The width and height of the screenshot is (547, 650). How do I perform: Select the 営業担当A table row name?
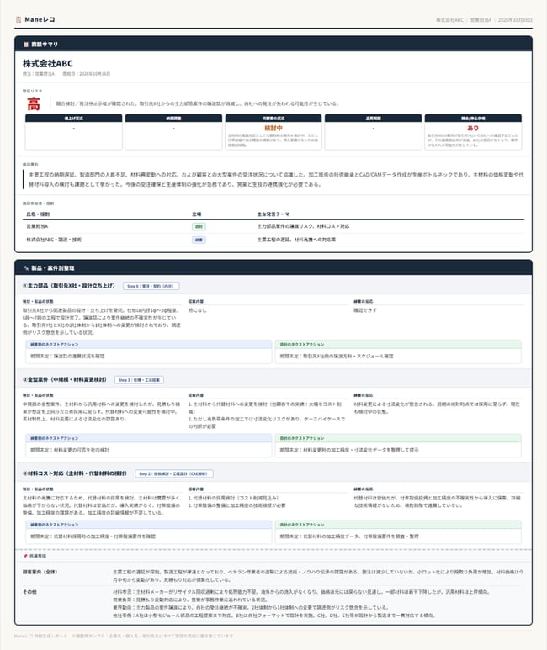(37, 226)
